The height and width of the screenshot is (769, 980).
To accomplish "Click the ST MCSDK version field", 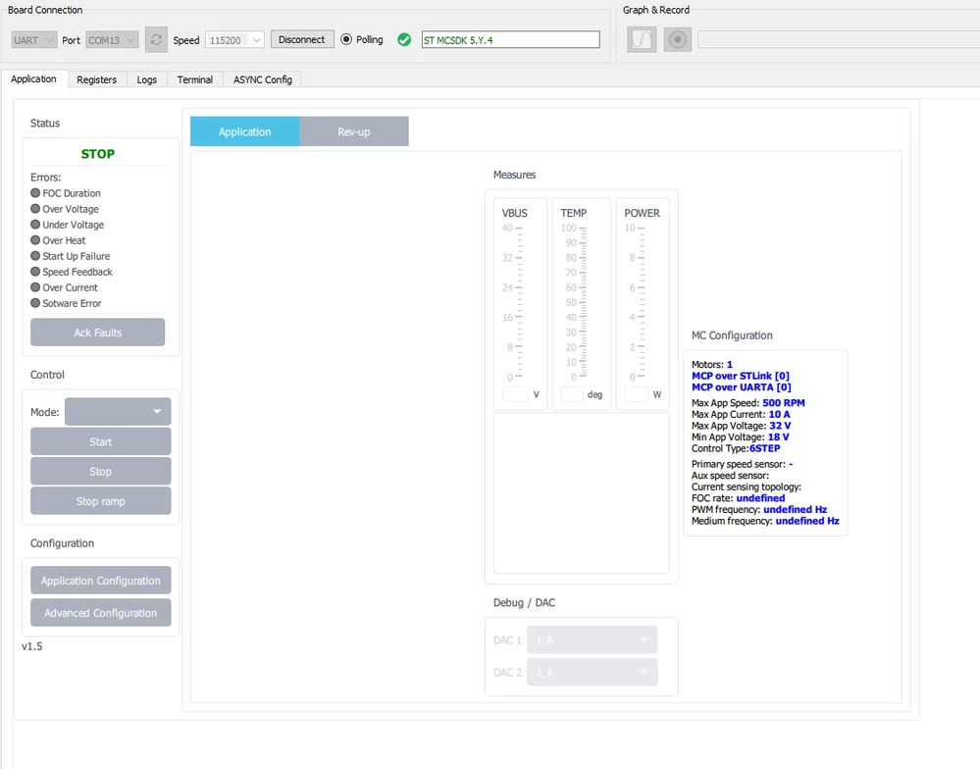I will pyautogui.click(x=511, y=39).
